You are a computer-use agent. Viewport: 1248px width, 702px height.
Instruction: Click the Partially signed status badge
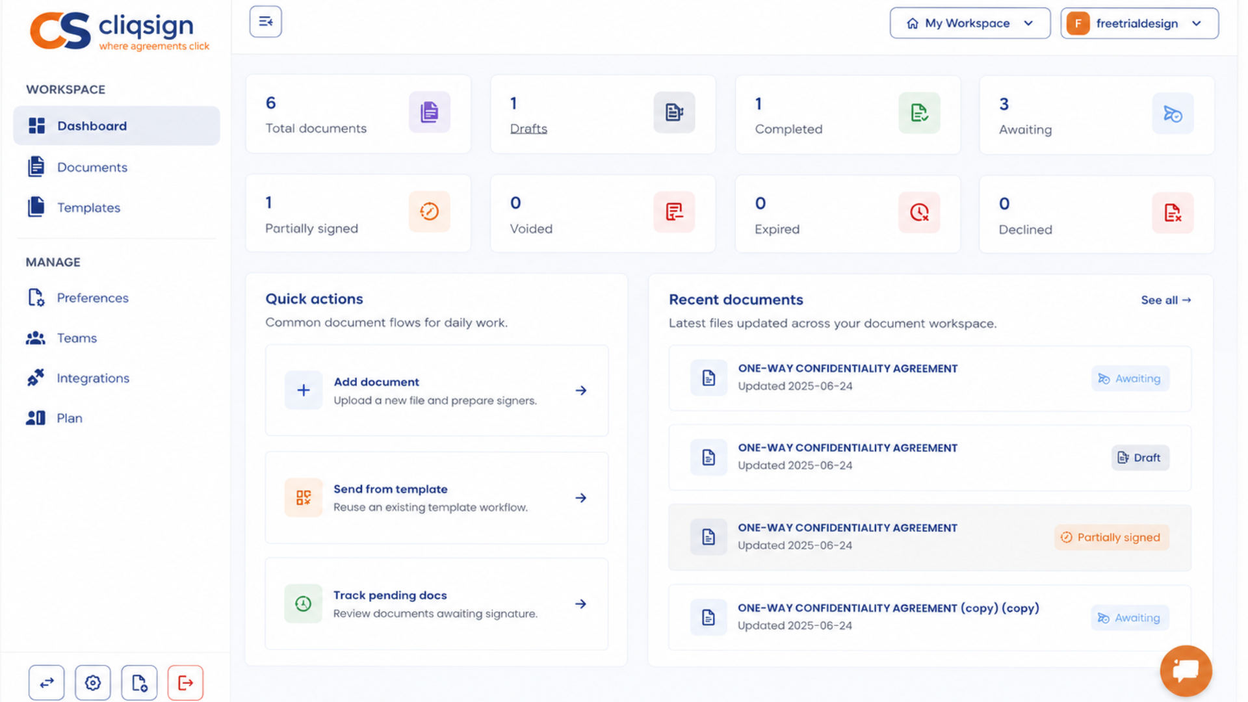tap(1111, 538)
